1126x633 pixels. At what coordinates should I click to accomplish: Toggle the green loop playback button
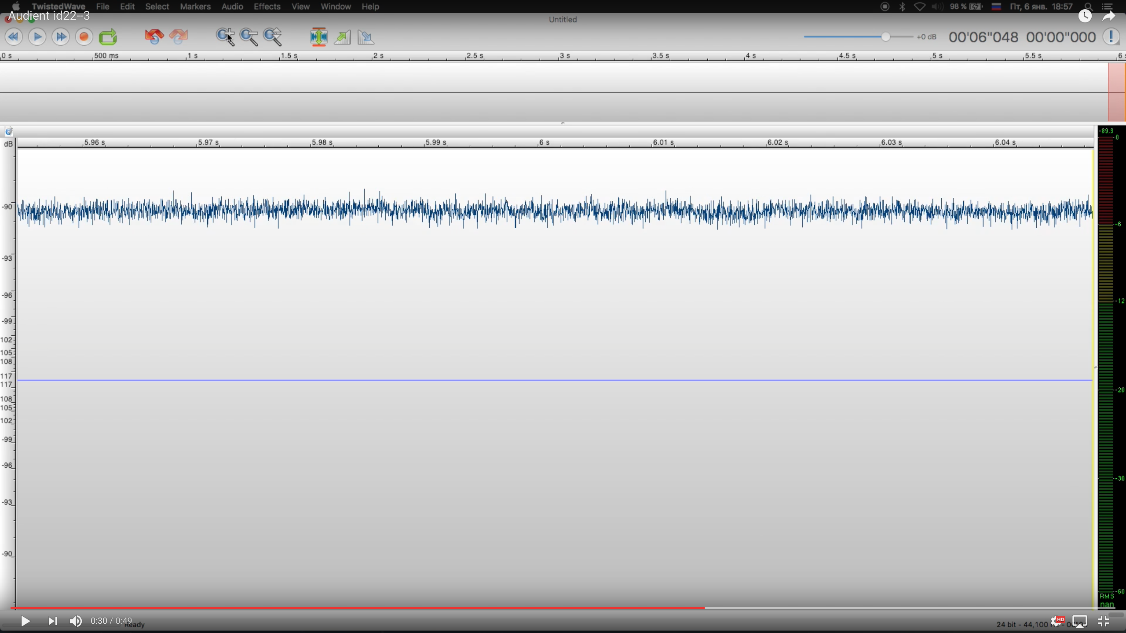108,37
